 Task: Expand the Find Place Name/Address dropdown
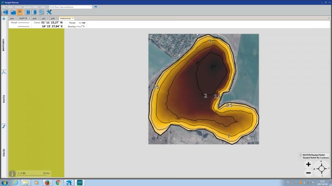point(91,7)
